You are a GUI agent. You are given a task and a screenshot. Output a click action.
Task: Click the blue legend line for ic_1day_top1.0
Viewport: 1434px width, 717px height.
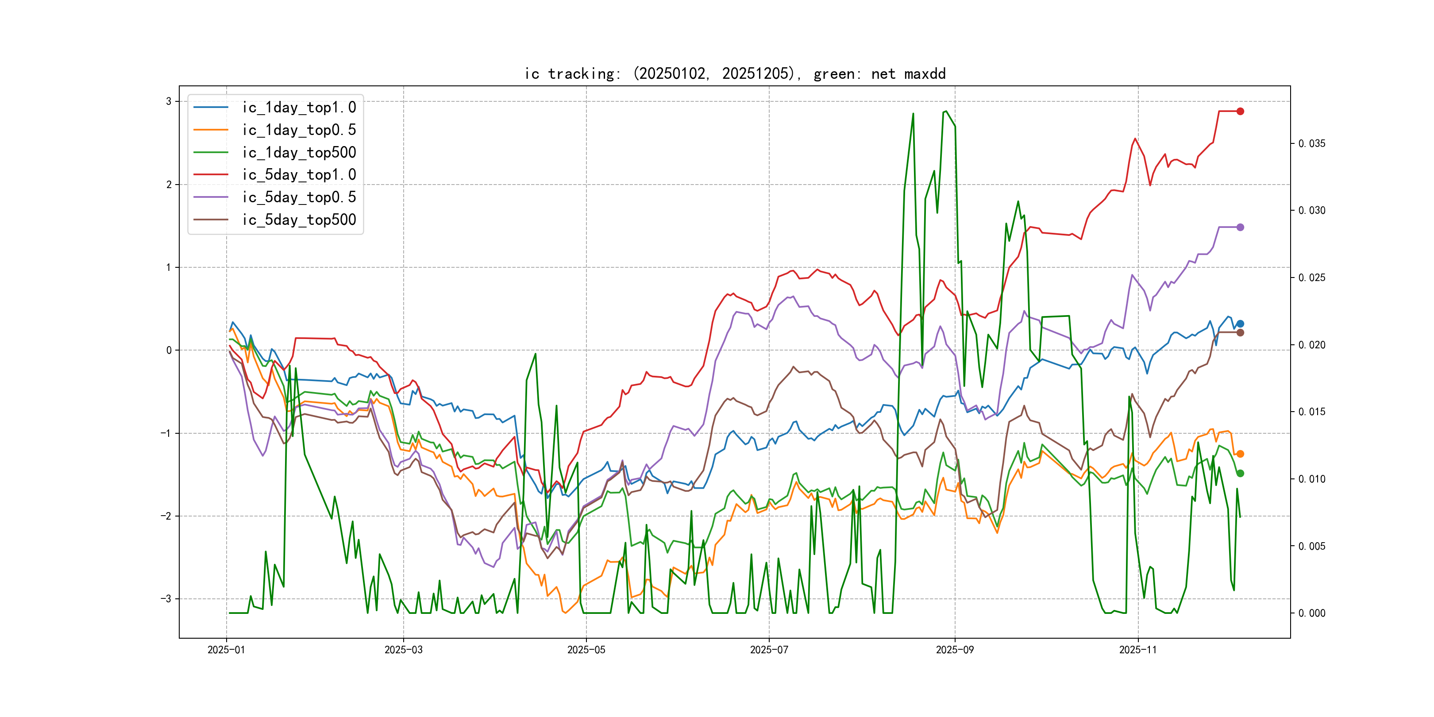click(210, 108)
